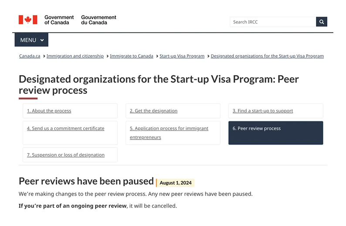Open the '2. Get the designation' tab

[154, 111]
